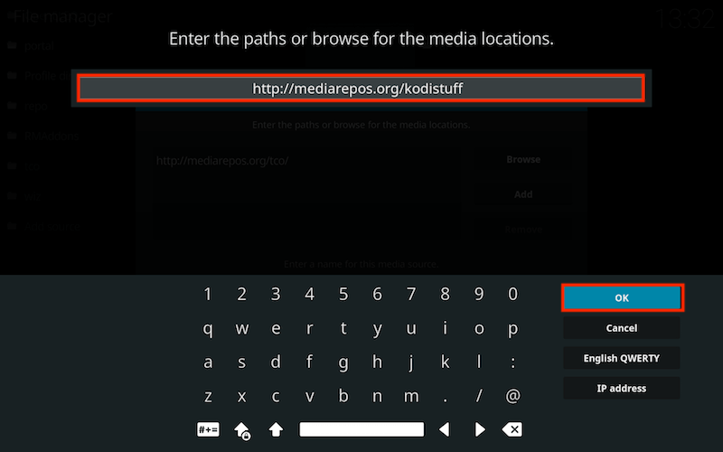
Task: Tap the colon key
Action: (x=512, y=363)
